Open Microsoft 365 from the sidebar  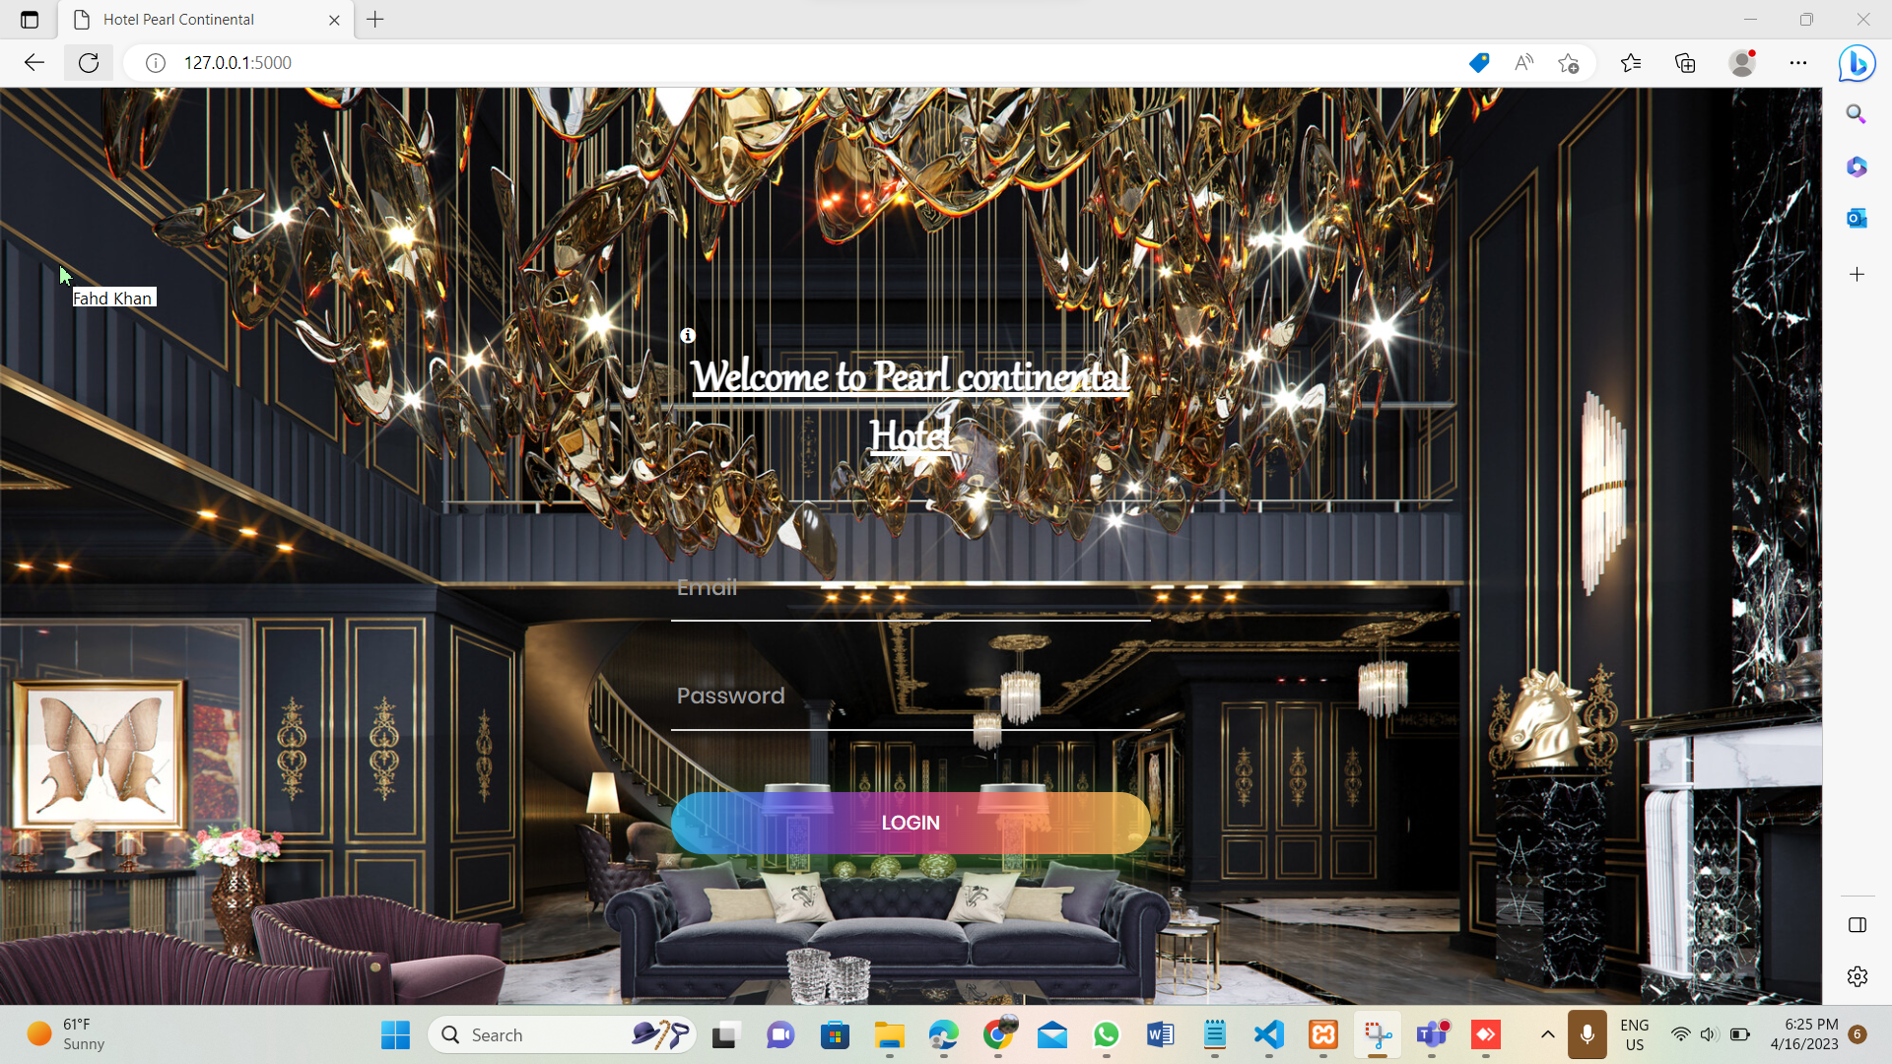1857,166
